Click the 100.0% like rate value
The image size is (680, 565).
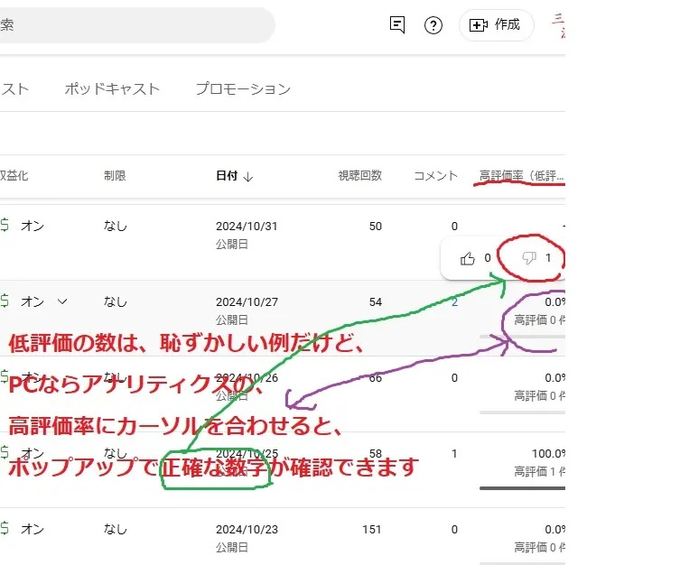coord(548,454)
